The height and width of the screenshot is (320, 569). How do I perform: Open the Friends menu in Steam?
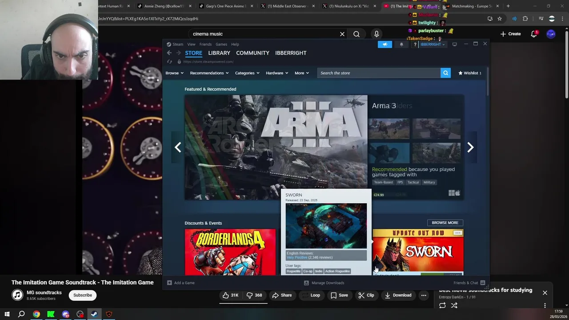pyautogui.click(x=205, y=44)
